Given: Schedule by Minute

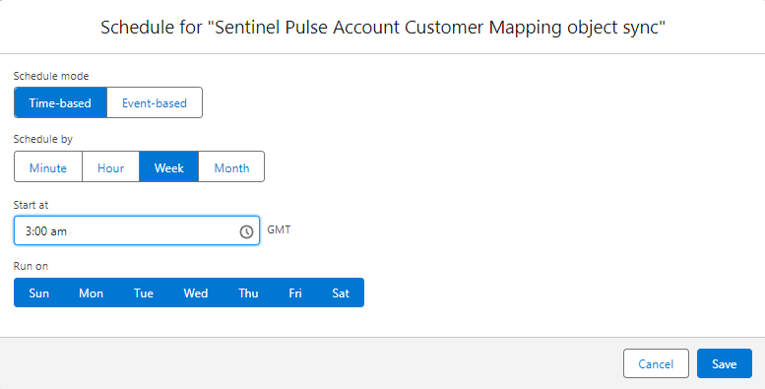Looking at the screenshot, I should point(48,166).
